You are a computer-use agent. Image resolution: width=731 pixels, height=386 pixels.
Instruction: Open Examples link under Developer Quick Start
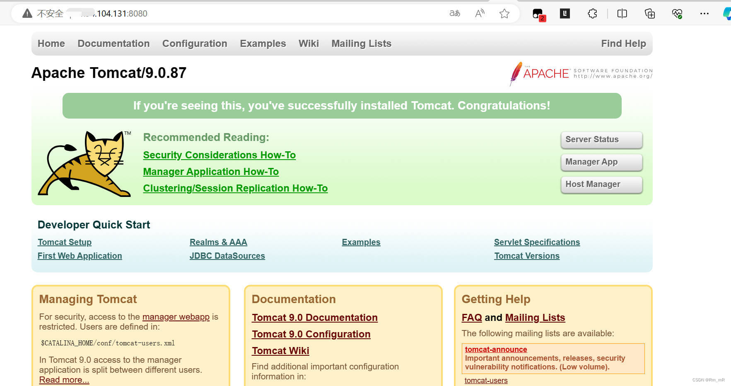[361, 242]
